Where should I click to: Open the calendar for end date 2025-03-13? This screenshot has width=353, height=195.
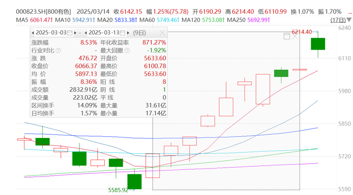pos(122,33)
